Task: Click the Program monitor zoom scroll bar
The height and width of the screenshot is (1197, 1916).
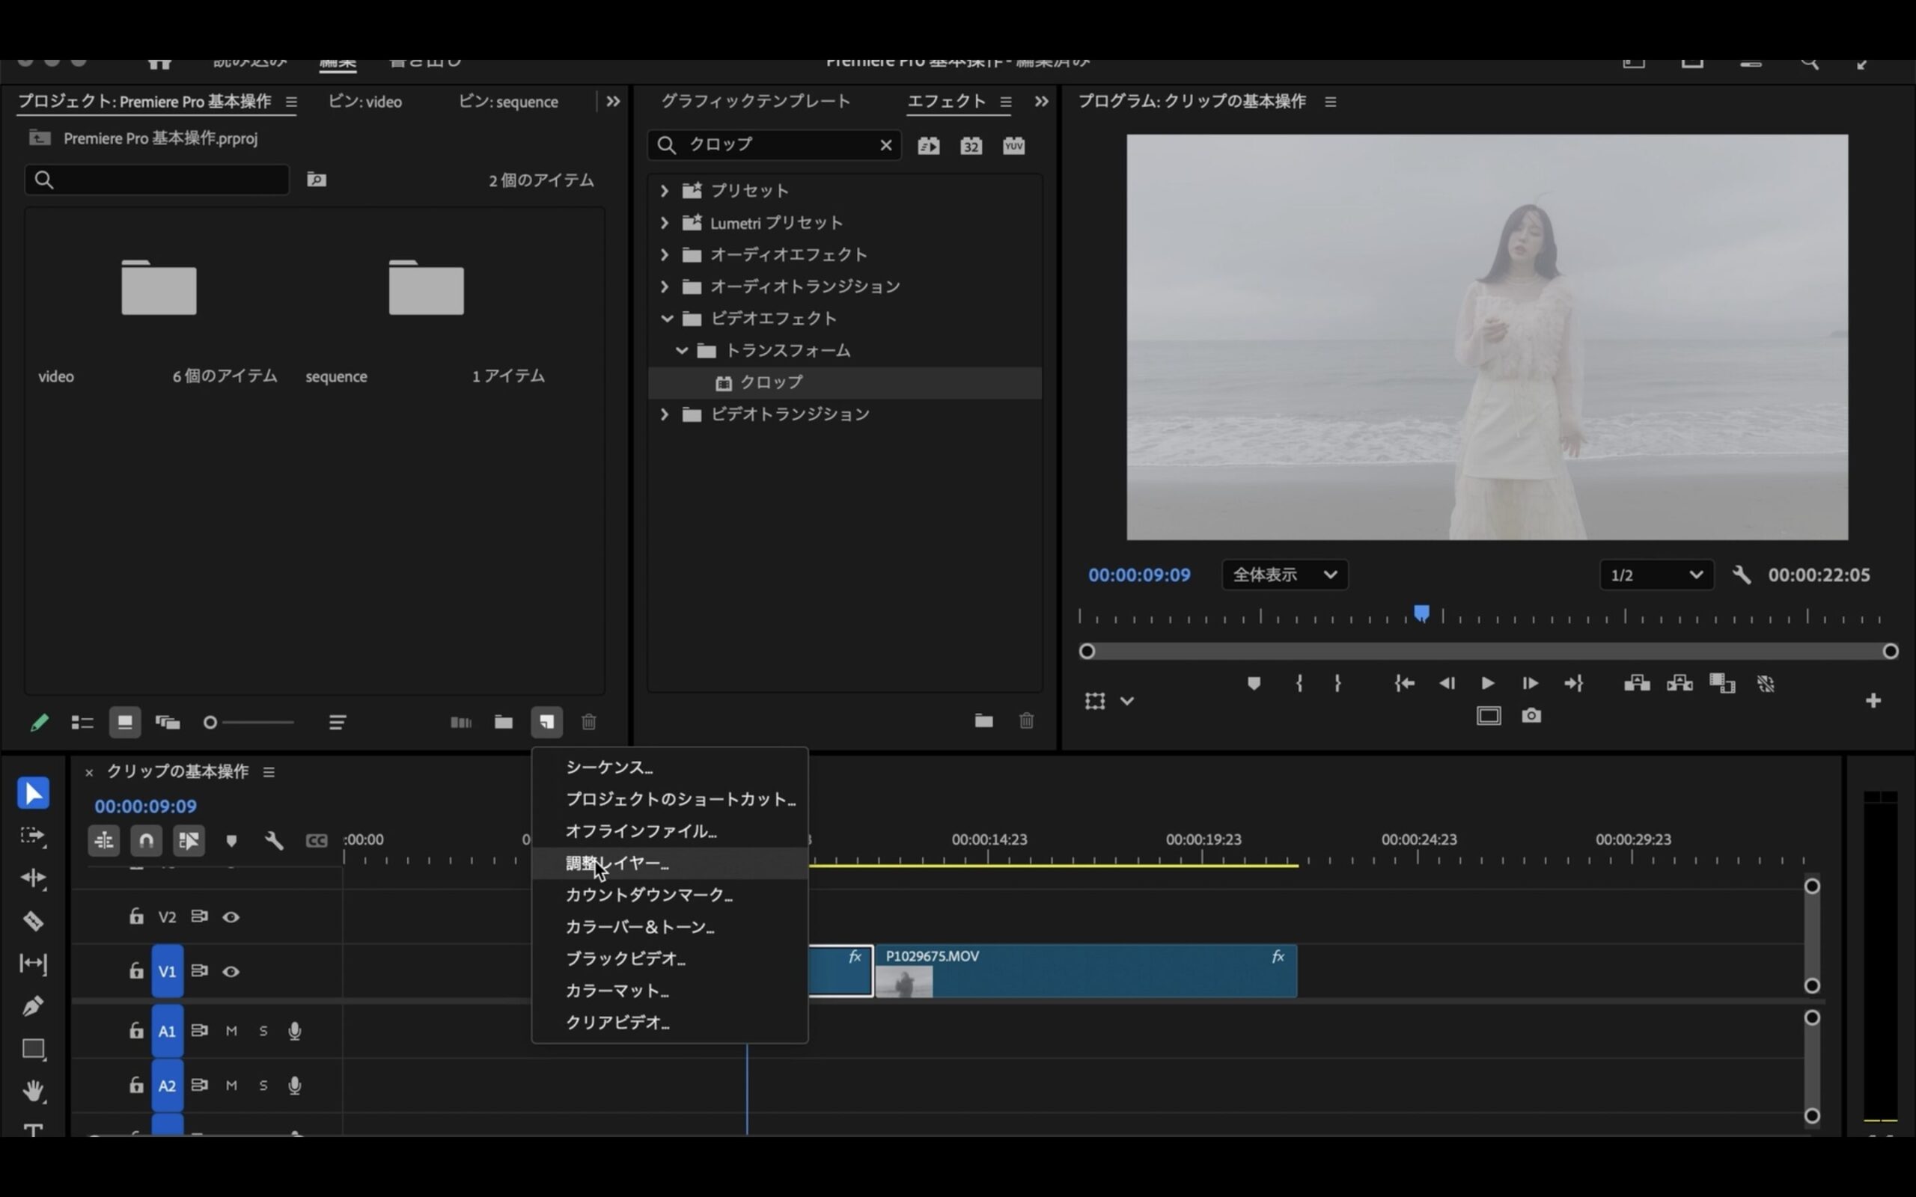Action: coord(1489,651)
